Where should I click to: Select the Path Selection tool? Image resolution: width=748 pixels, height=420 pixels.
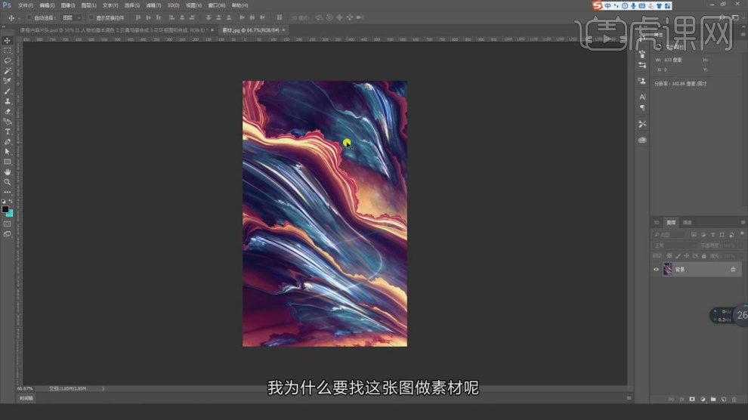coord(7,152)
